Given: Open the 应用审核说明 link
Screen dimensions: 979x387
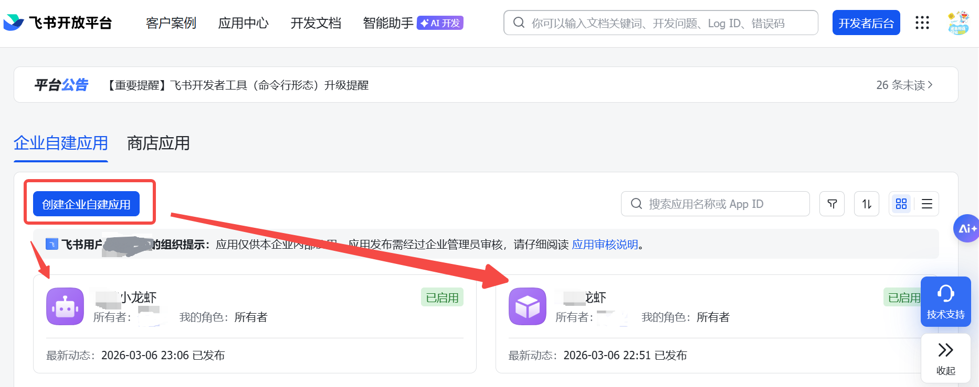Looking at the screenshot, I should click(x=605, y=245).
